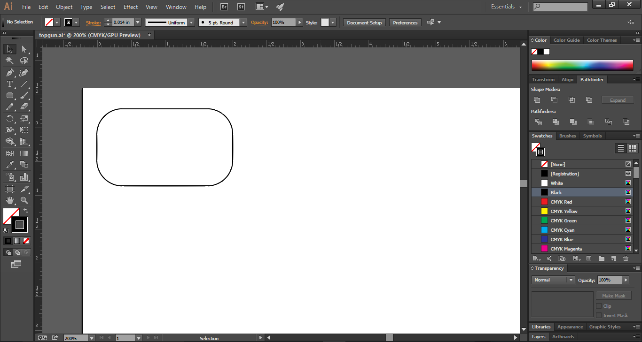Select the Eyedropper tool
This screenshot has width=642, height=342.
[x=9, y=165]
